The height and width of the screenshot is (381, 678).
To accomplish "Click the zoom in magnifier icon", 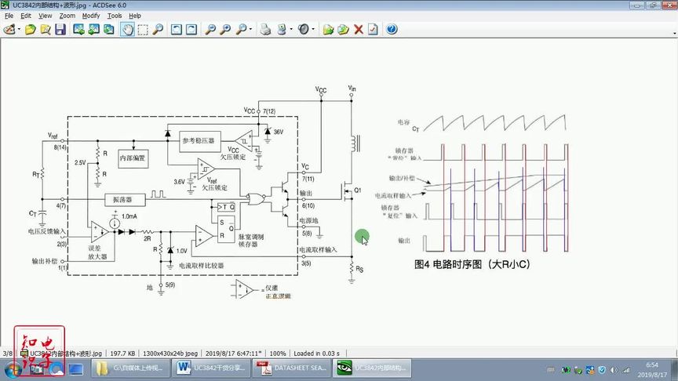I will 225,29.
